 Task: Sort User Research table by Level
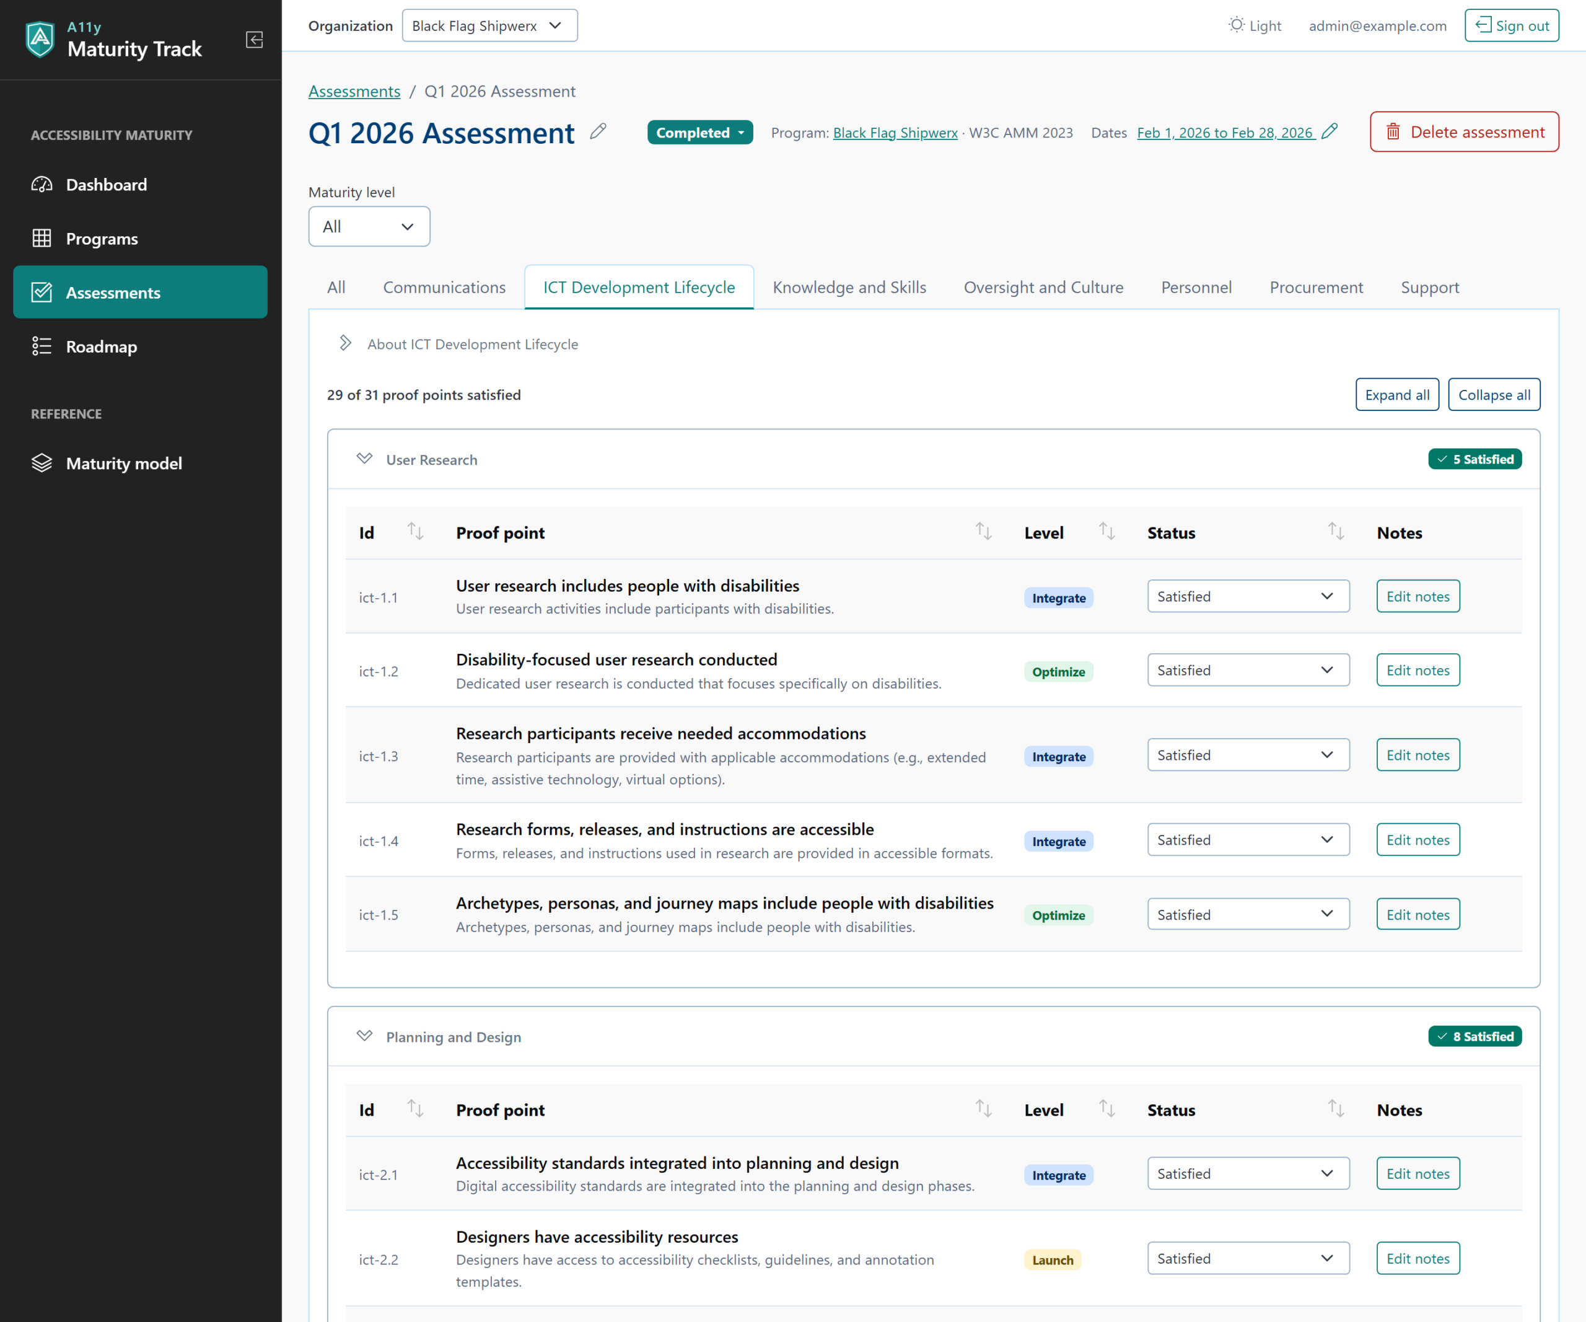click(x=1107, y=532)
